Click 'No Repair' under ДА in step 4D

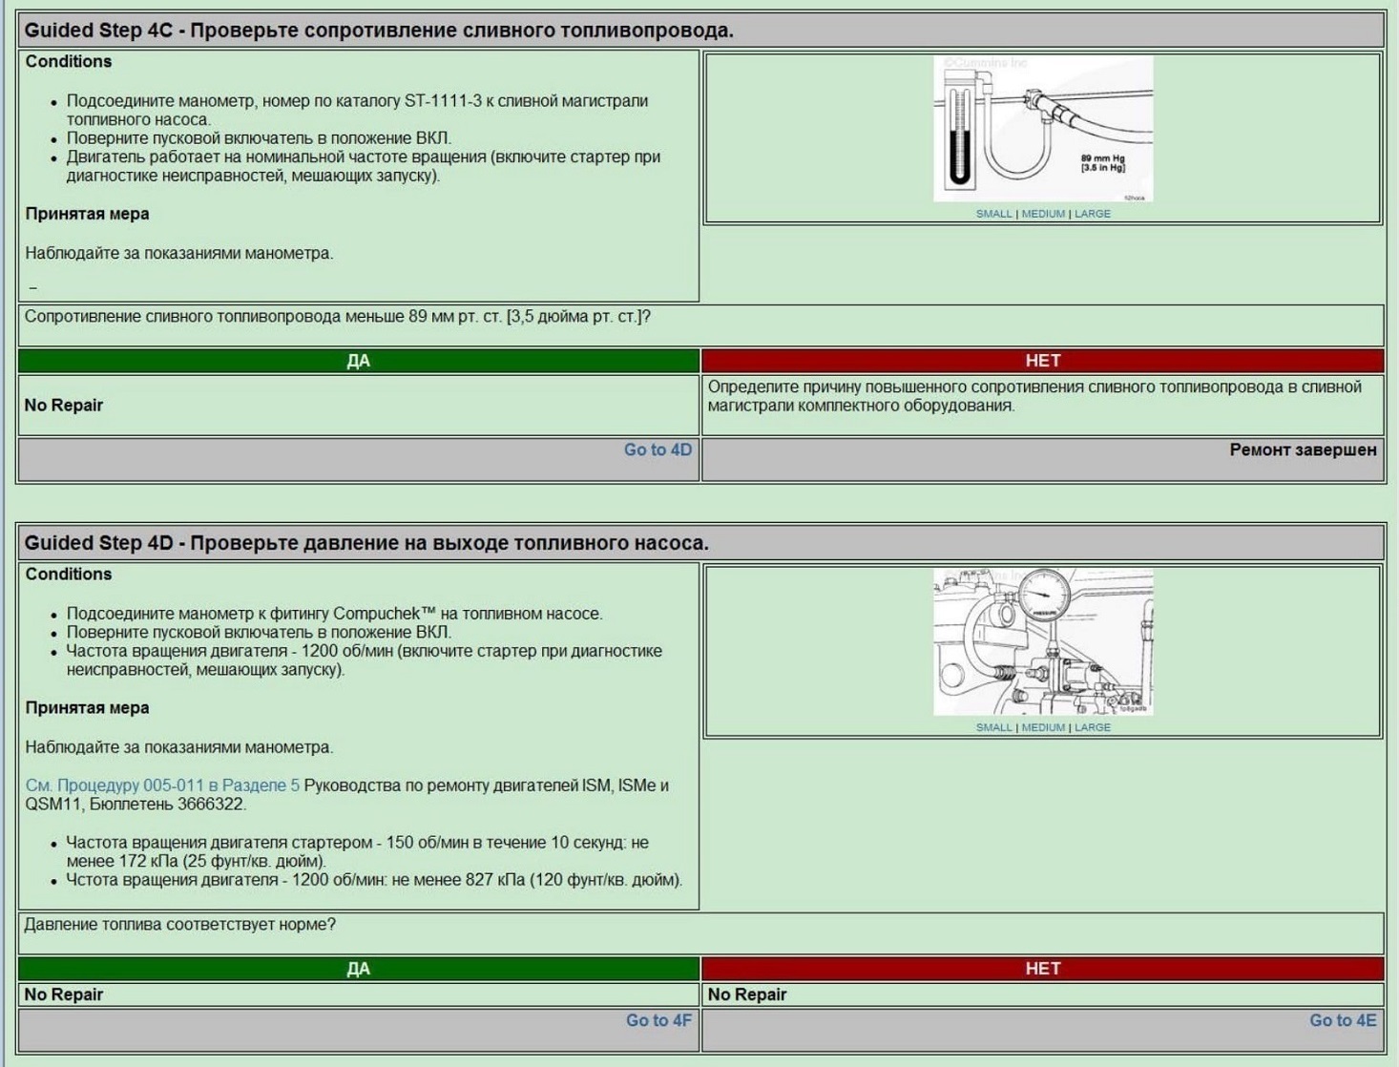(x=64, y=994)
